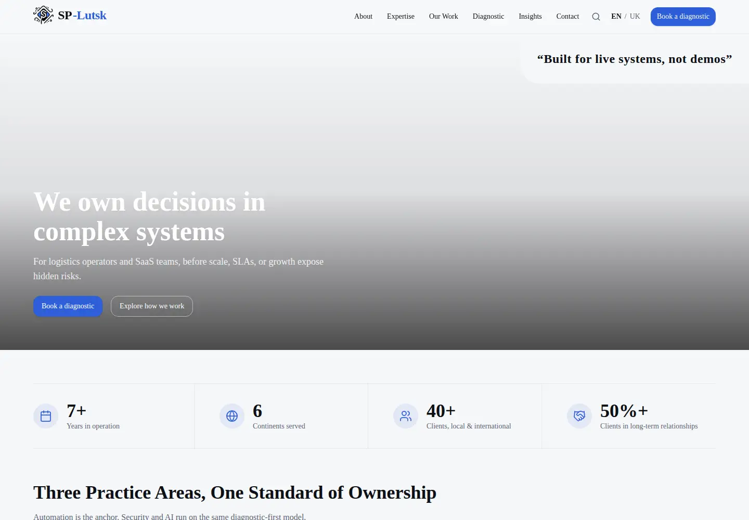Click the 40+ clients statistic value
749x520 pixels.
pos(441,411)
